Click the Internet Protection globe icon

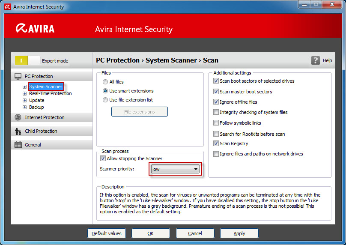(x=18, y=117)
